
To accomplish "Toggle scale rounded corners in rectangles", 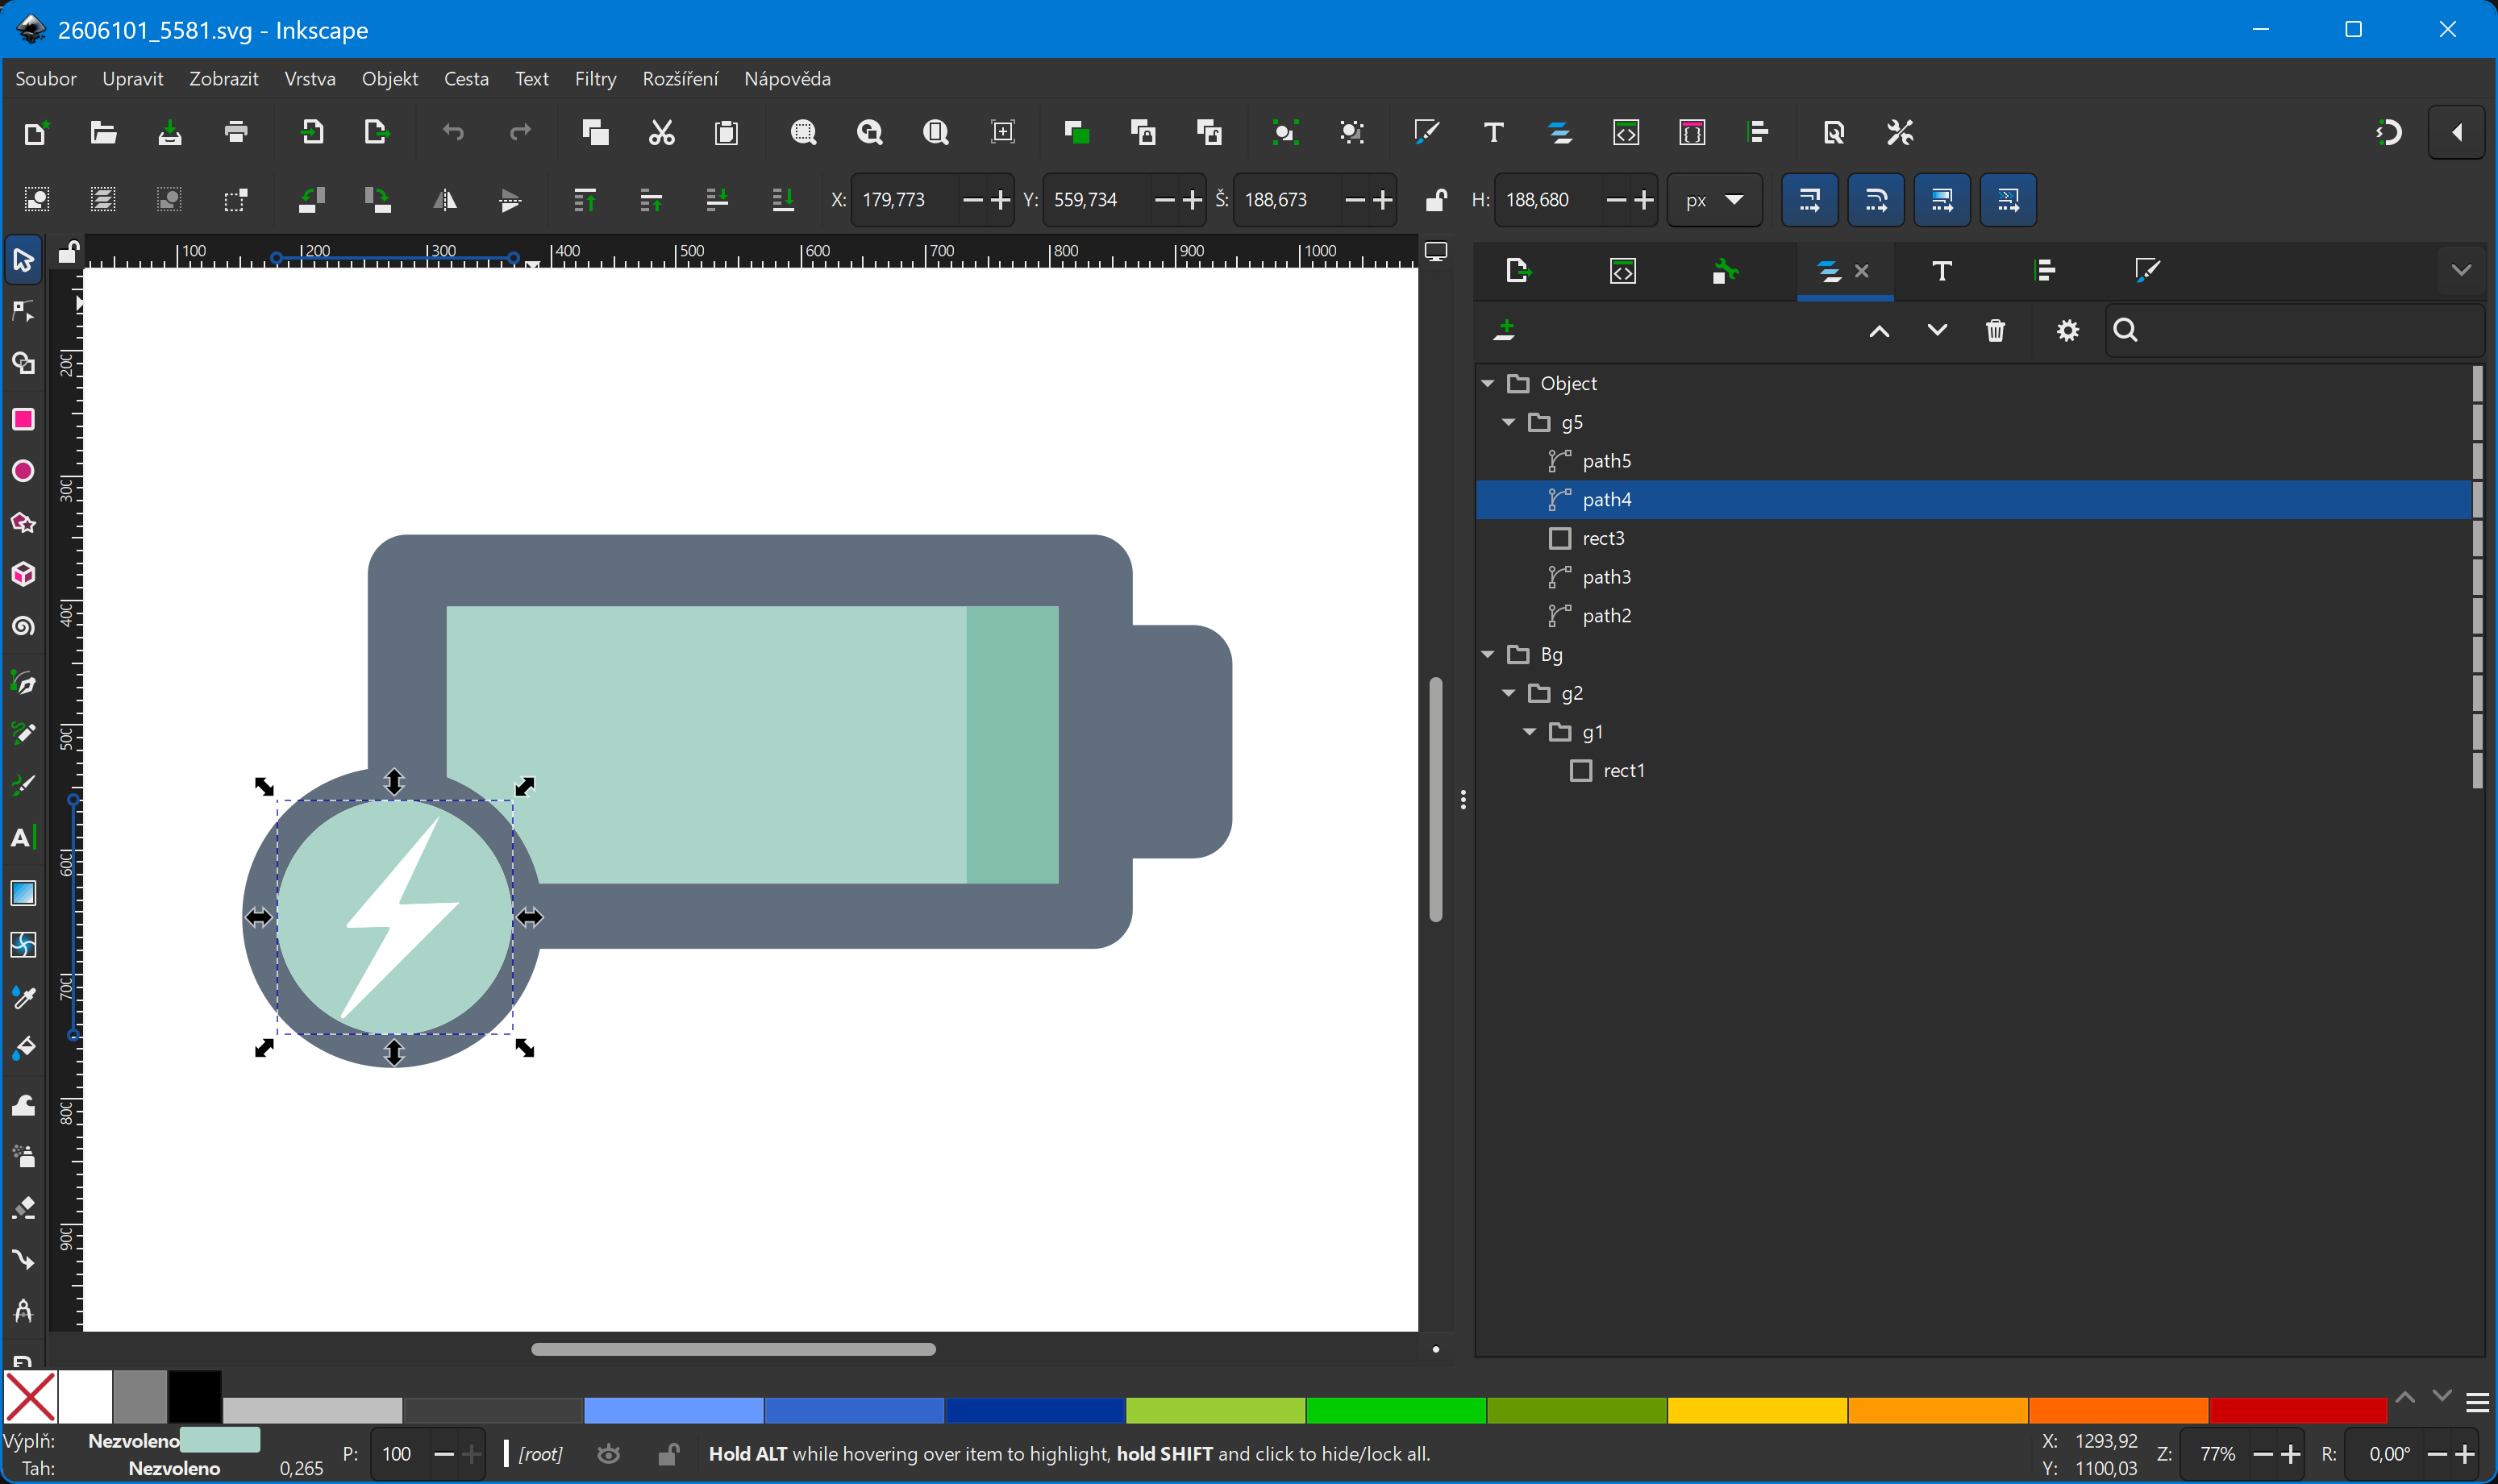I will 1875,200.
